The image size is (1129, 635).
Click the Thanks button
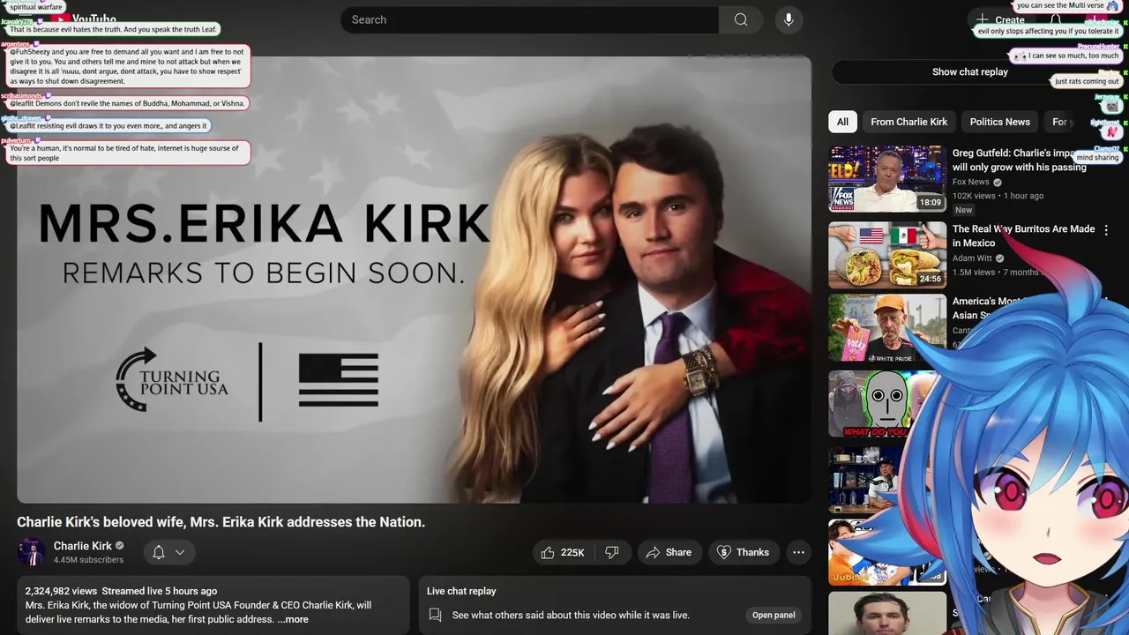(x=744, y=552)
